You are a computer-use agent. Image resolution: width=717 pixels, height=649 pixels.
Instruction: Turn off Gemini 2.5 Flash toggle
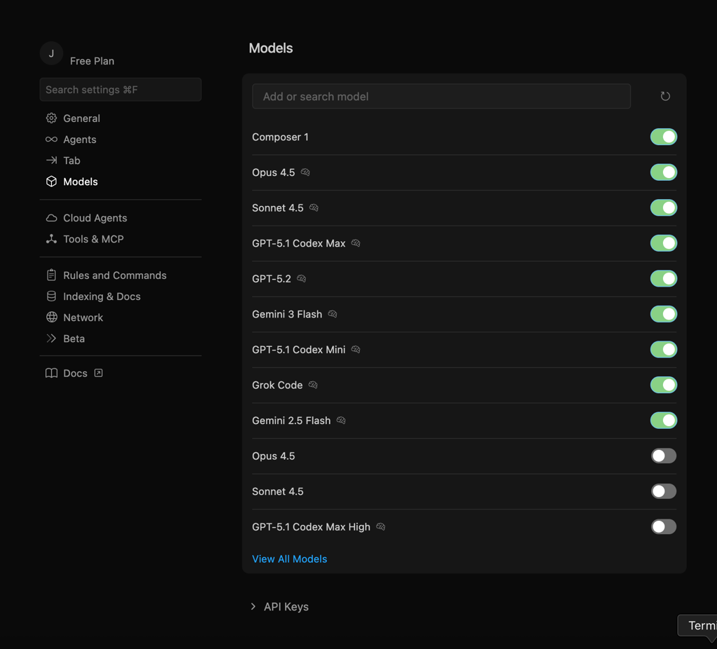point(664,420)
